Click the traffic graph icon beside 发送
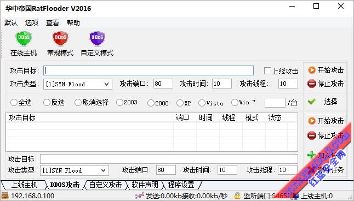 point(140,196)
